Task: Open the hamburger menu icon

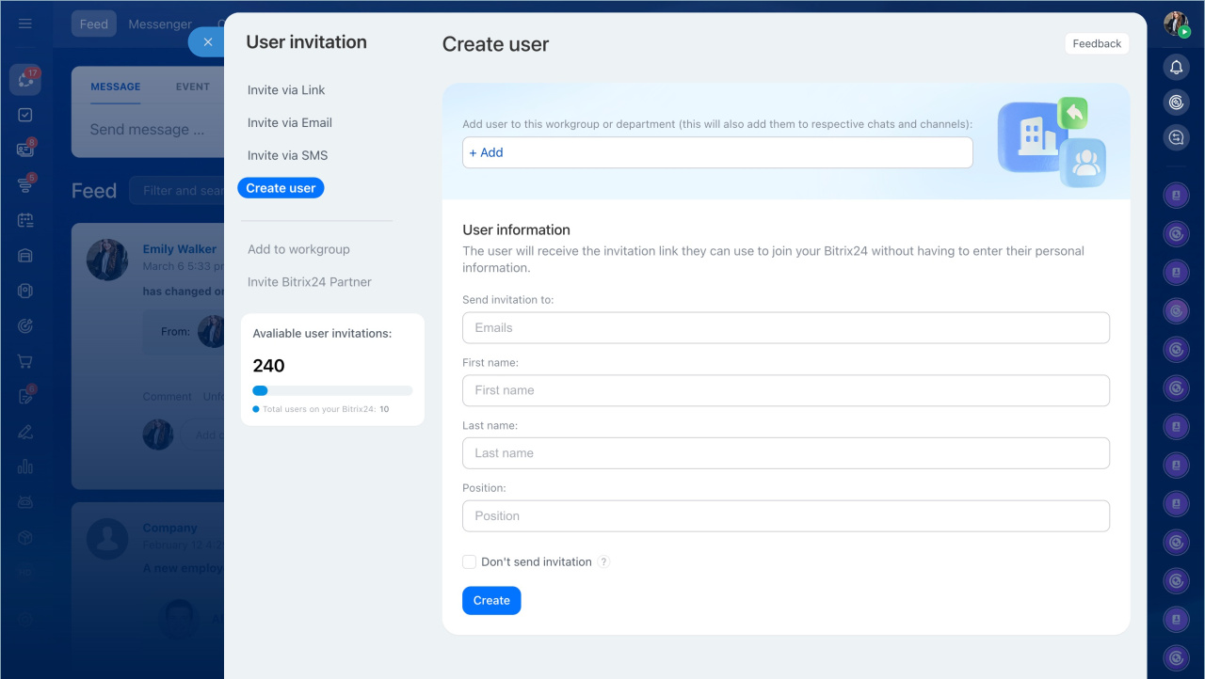Action: [25, 24]
